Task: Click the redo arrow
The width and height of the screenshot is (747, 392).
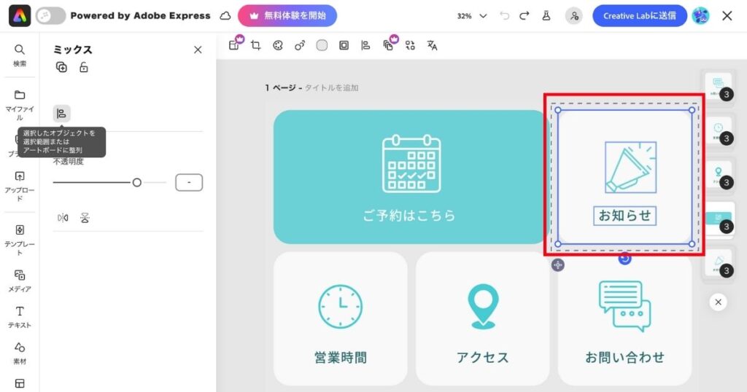Action: coord(523,15)
